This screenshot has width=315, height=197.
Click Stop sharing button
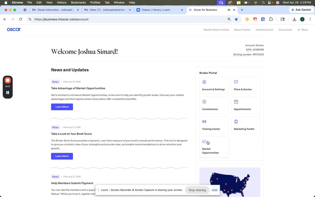[197, 190]
